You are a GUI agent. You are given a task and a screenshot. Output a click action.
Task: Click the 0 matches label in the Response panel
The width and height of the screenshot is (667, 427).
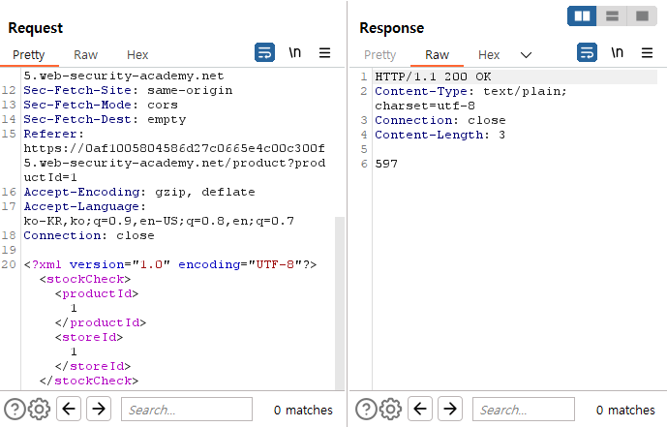(625, 410)
